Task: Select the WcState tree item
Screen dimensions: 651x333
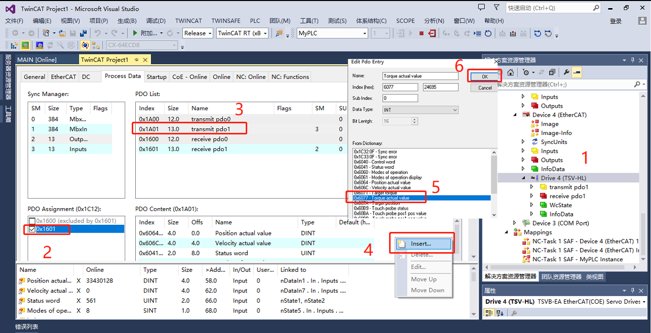Action: point(560,205)
